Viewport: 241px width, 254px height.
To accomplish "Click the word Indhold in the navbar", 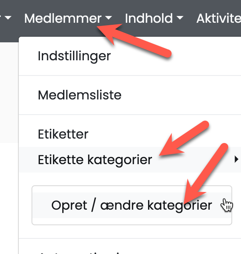I will (x=149, y=18).
